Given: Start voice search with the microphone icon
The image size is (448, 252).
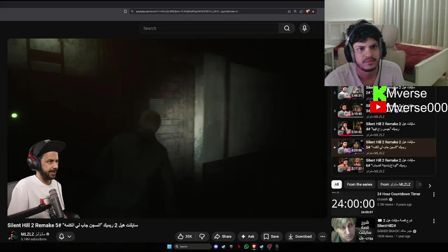Looking at the screenshot, I should point(304,28).
